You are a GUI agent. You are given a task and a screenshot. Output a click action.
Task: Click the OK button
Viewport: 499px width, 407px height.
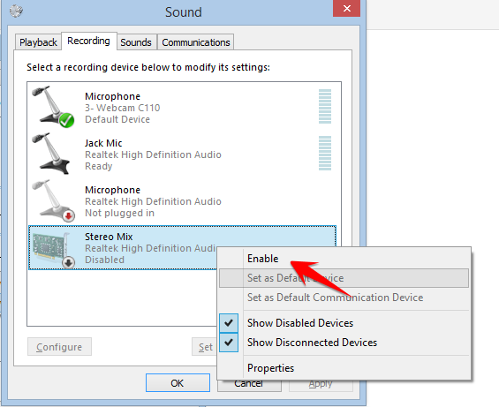pos(178,383)
